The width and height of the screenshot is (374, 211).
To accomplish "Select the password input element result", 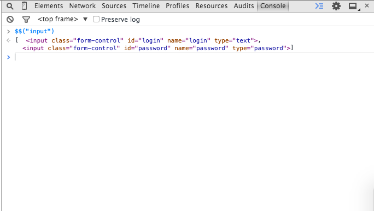I will (x=156, y=49).
